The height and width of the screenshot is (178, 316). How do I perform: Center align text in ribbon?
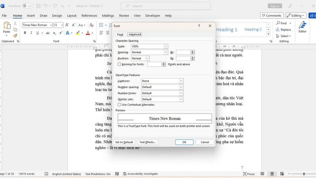pos(107,33)
